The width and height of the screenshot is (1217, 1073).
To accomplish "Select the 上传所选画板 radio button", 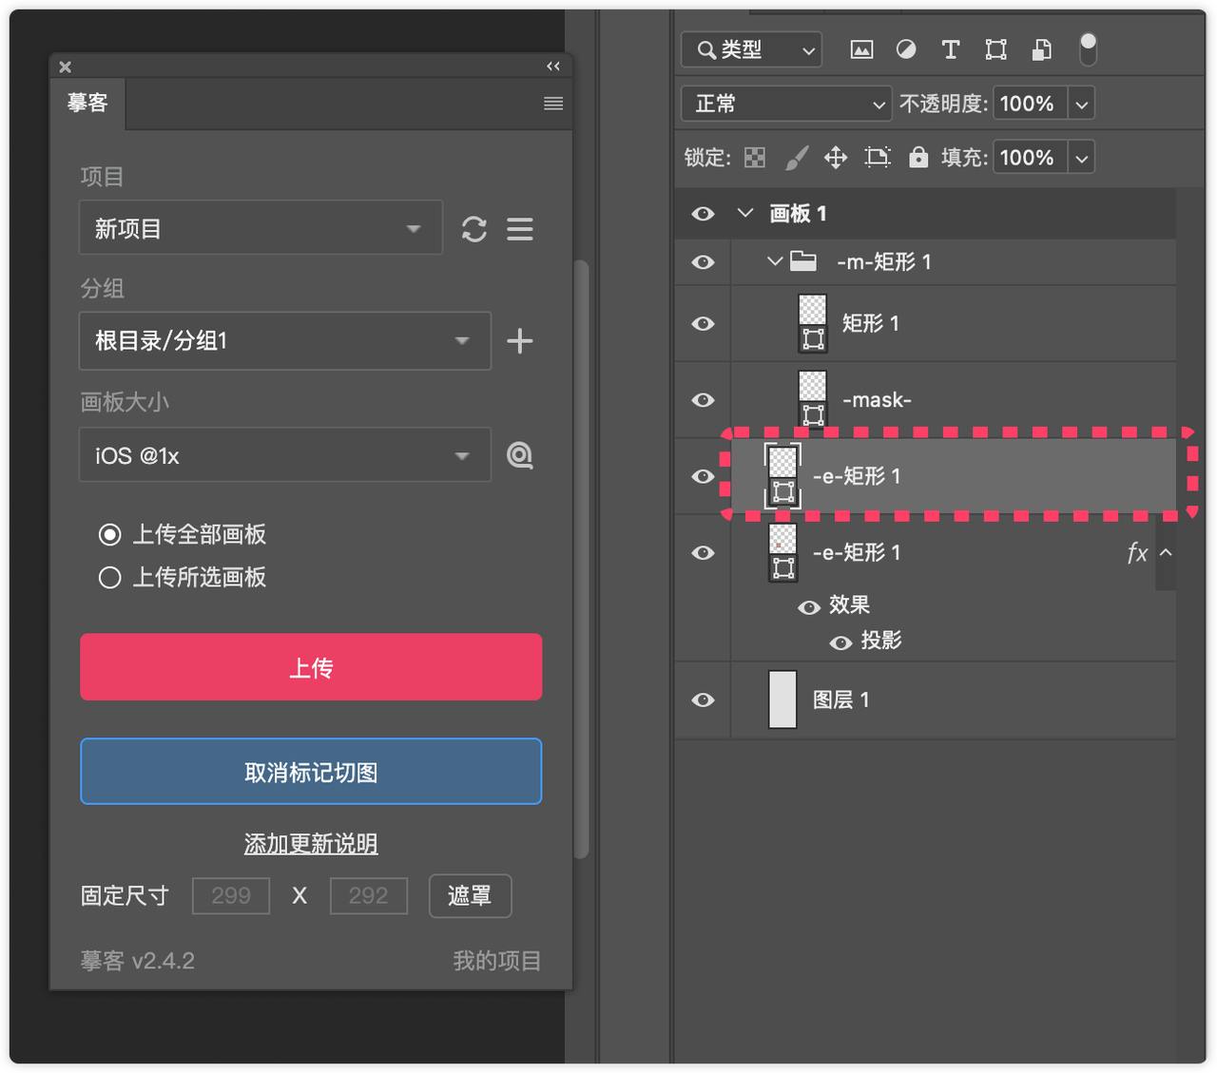I will tap(109, 577).
